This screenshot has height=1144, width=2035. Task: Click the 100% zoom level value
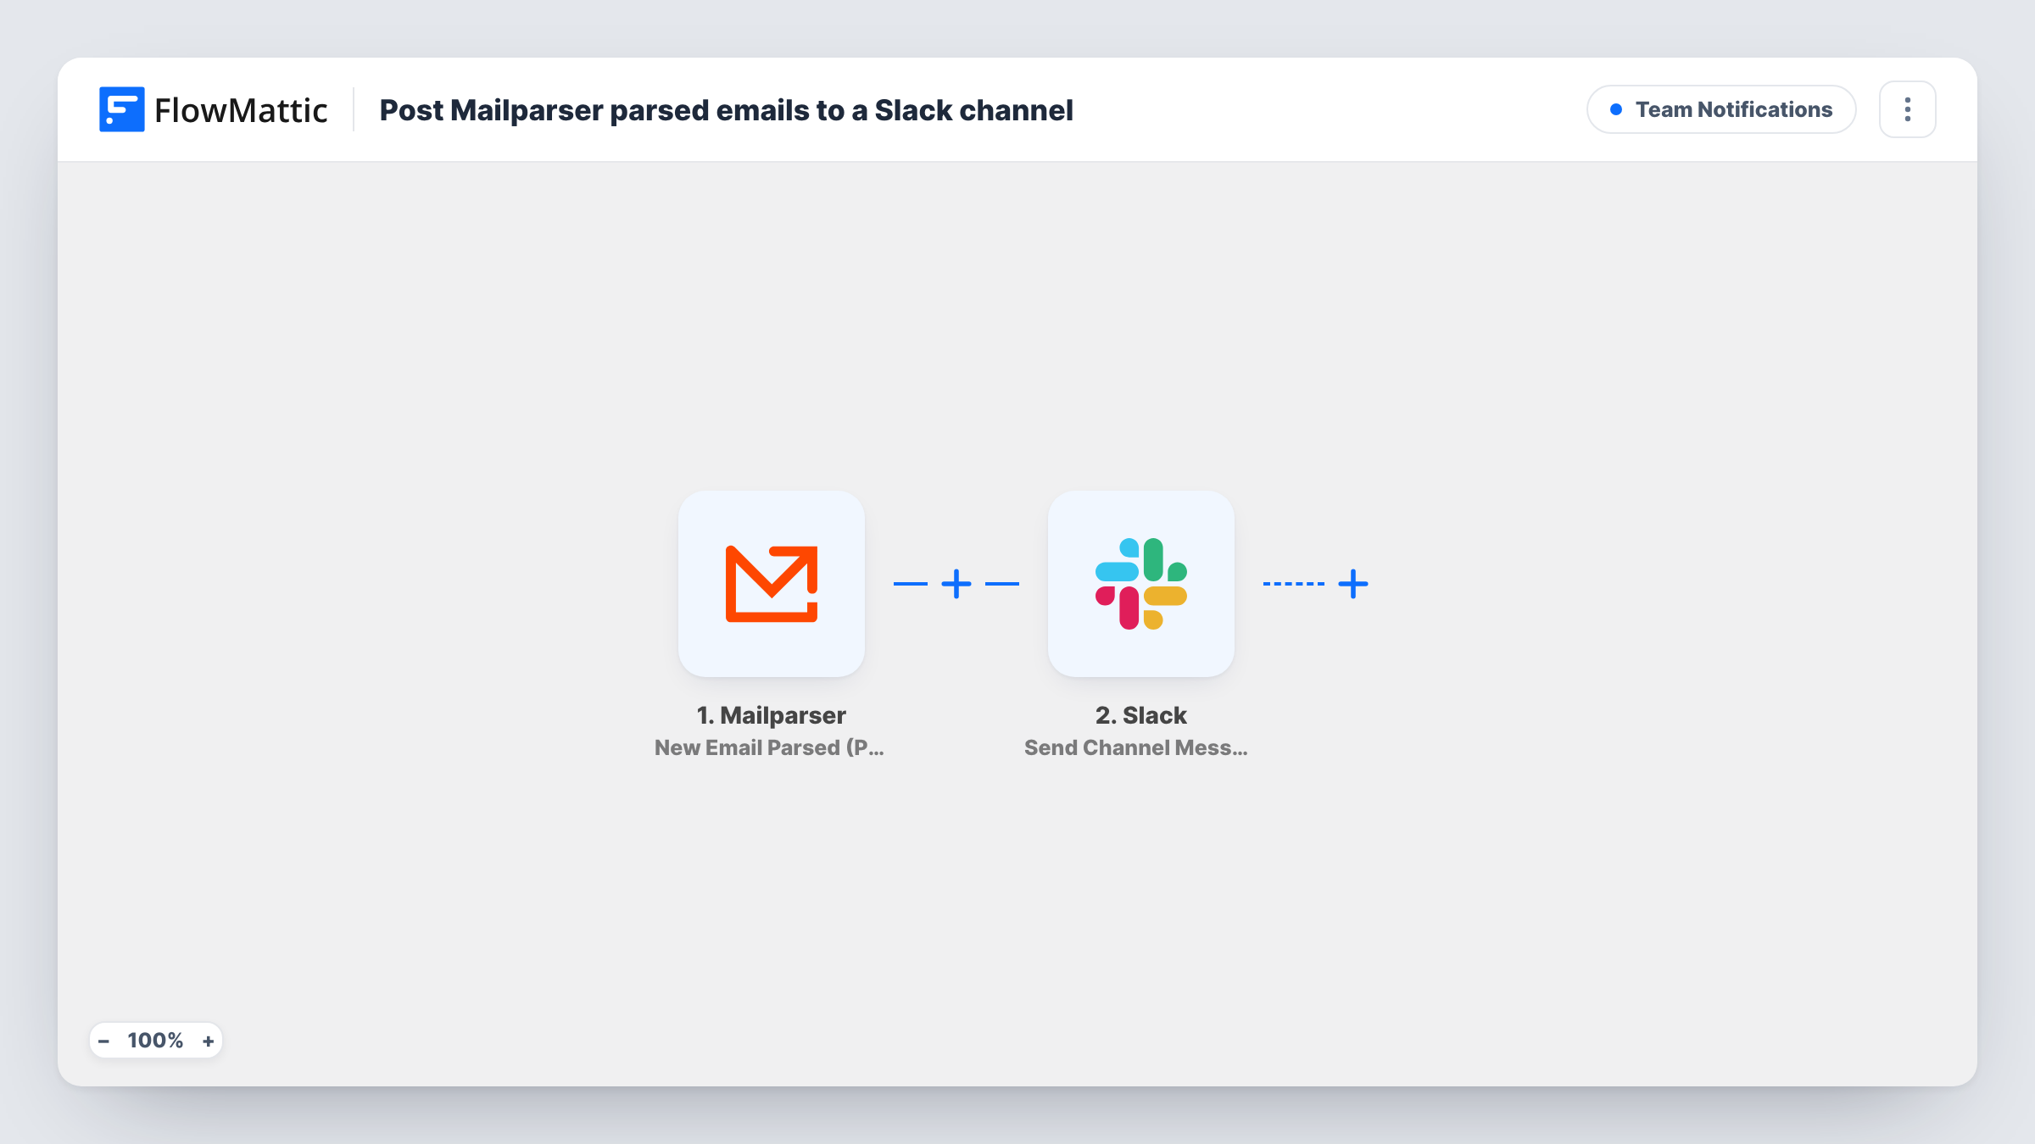(155, 1041)
